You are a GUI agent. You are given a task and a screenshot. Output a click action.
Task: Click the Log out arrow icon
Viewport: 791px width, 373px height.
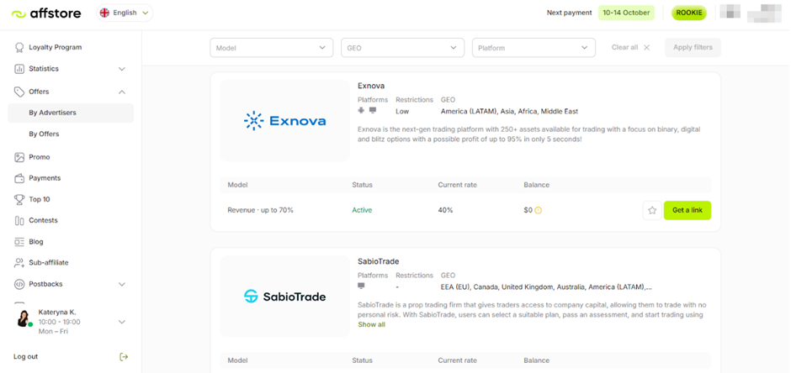pos(124,357)
